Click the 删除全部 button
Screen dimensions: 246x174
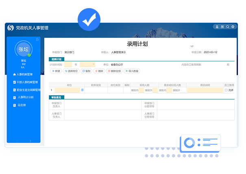(x=114, y=71)
